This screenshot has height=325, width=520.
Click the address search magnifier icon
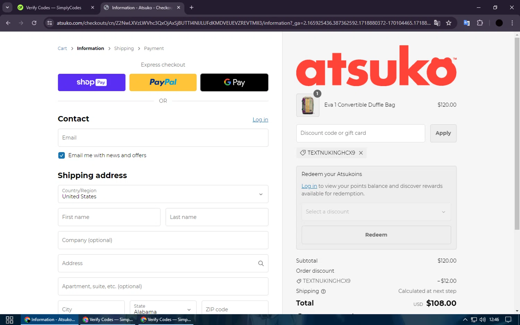[261, 263]
